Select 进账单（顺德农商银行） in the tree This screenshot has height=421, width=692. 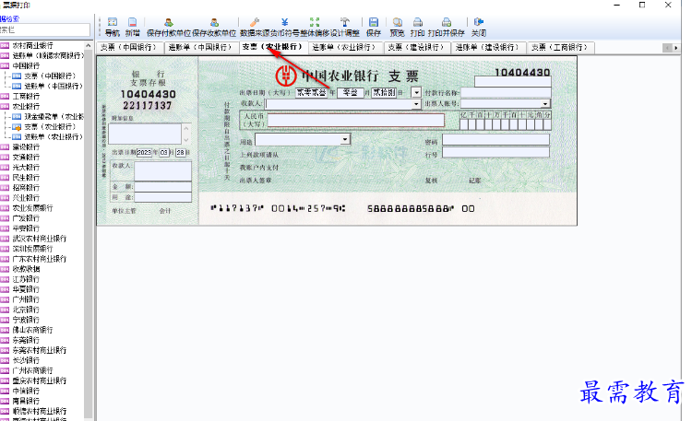click(48, 55)
